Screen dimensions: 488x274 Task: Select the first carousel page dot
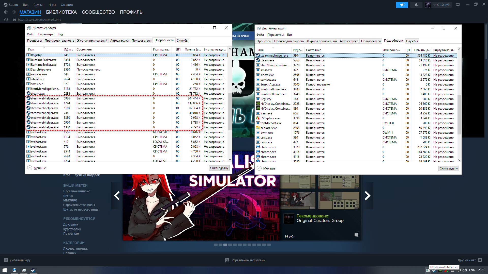(216, 245)
